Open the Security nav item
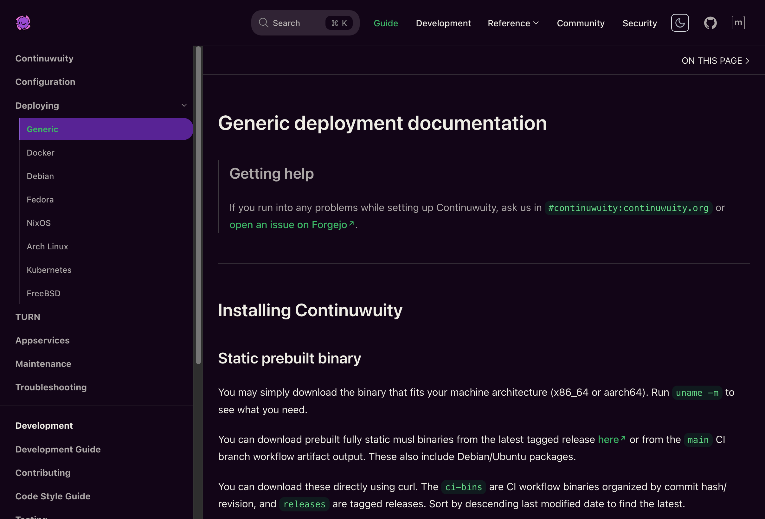 639,23
